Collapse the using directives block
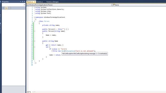This screenshot has width=166, height=93. click(x=34, y=7)
